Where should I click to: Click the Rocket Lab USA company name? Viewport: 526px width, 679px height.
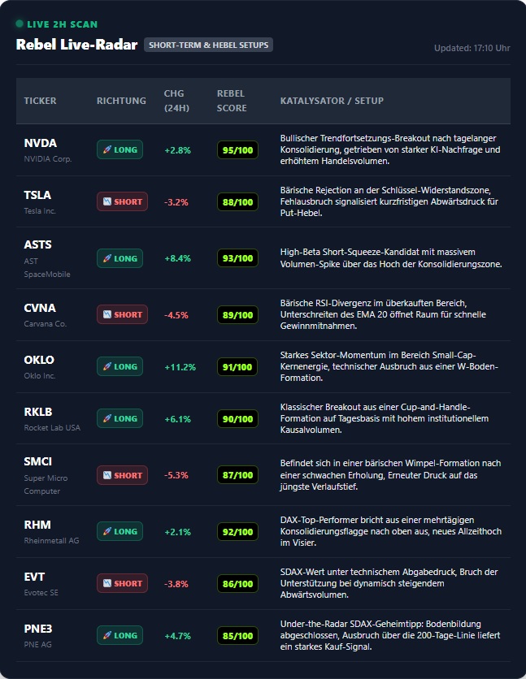point(52,428)
